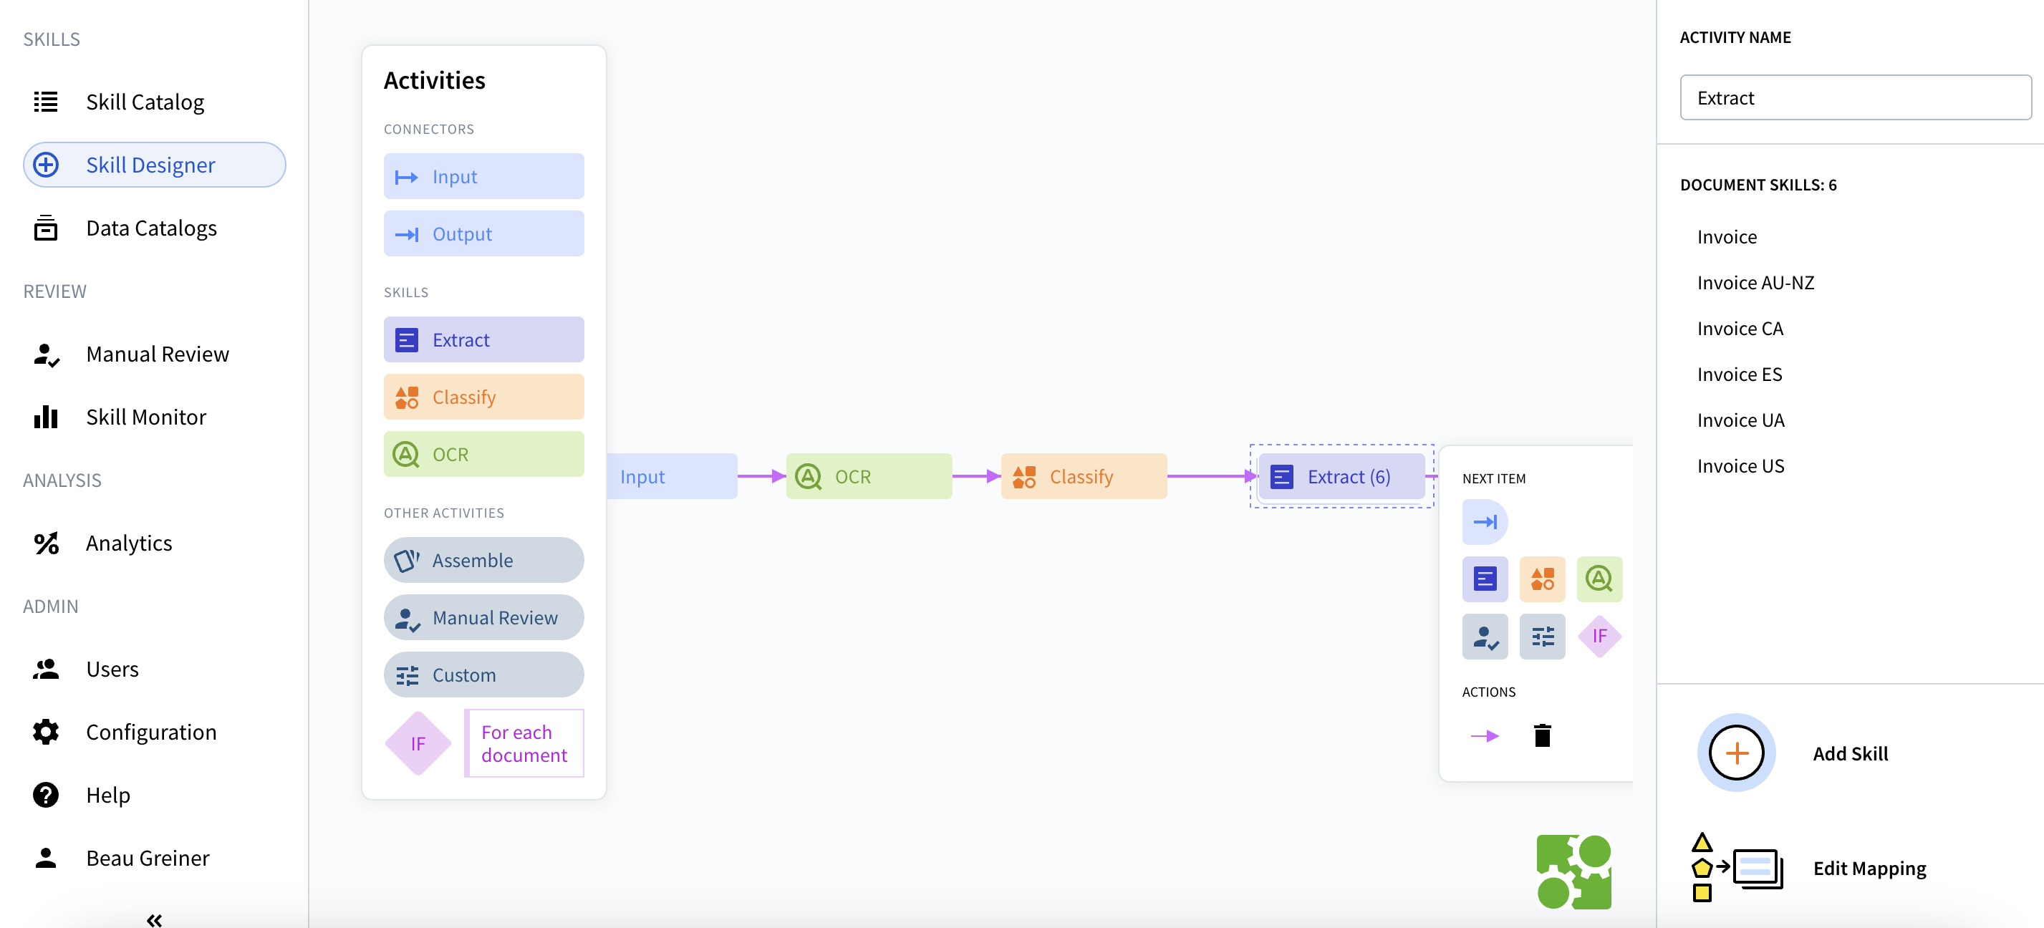Select the Classify skill icon in Activities panel
This screenshot has width=2044, height=928.
click(407, 397)
